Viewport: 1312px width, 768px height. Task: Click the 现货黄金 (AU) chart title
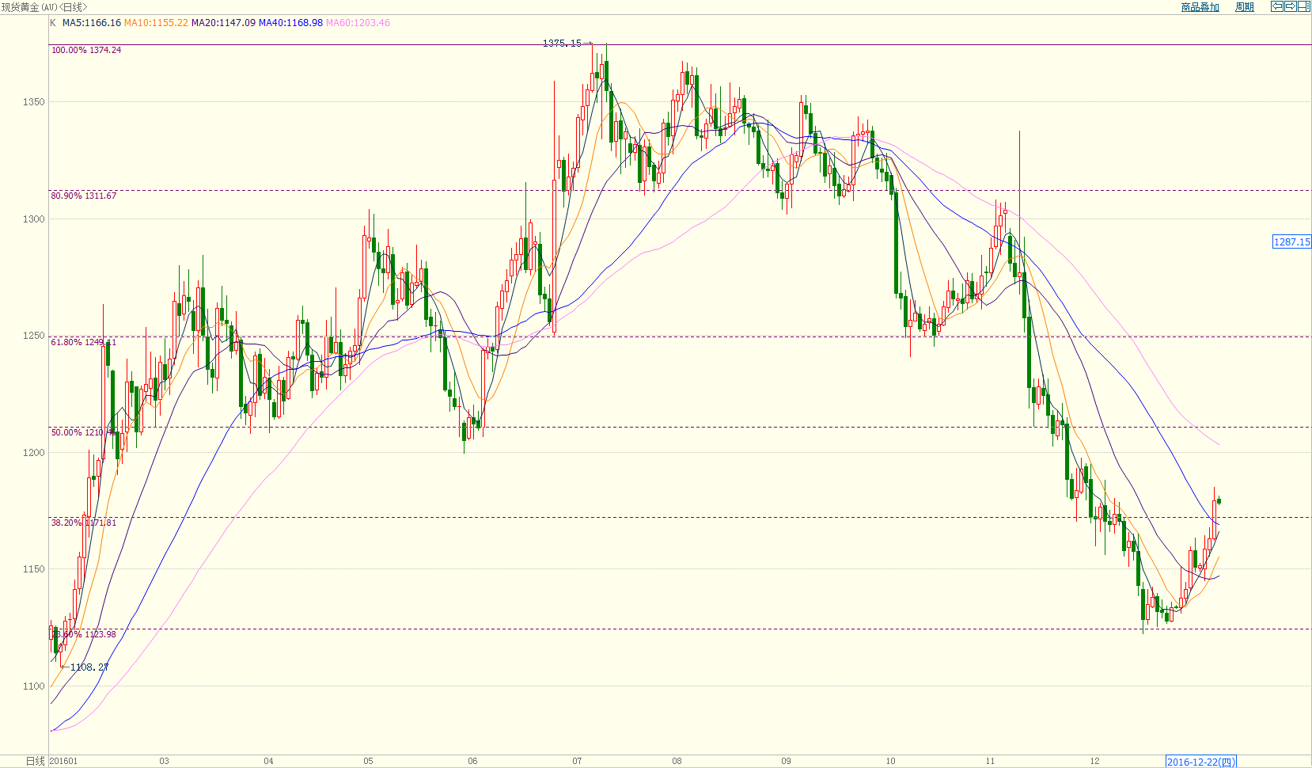pyautogui.click(x=44, y=7)
